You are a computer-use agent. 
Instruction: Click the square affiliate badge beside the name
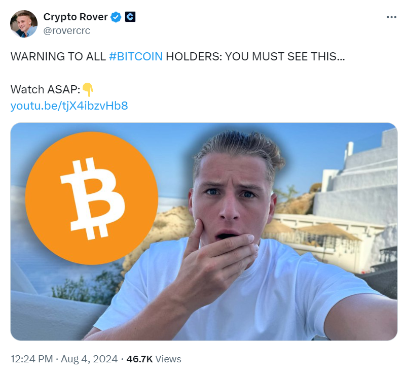pos(130,17)
